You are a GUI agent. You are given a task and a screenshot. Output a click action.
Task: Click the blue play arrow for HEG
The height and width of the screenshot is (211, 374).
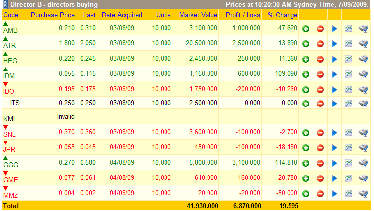point(334,60)
